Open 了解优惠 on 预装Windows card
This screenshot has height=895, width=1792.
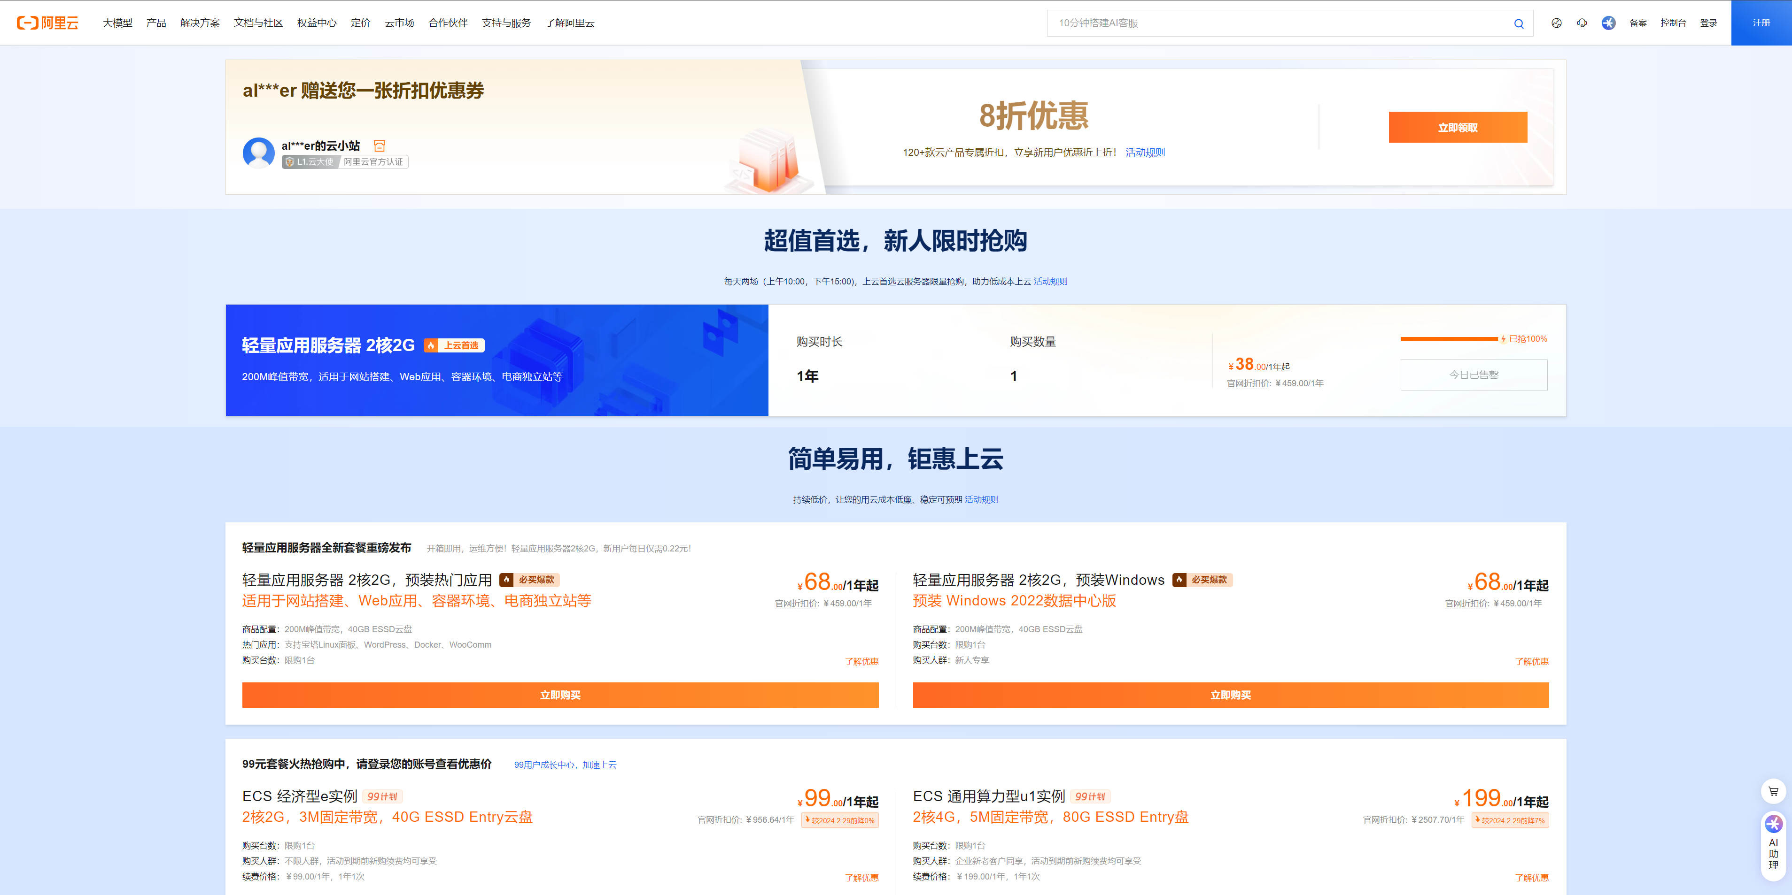(1532, 662)
